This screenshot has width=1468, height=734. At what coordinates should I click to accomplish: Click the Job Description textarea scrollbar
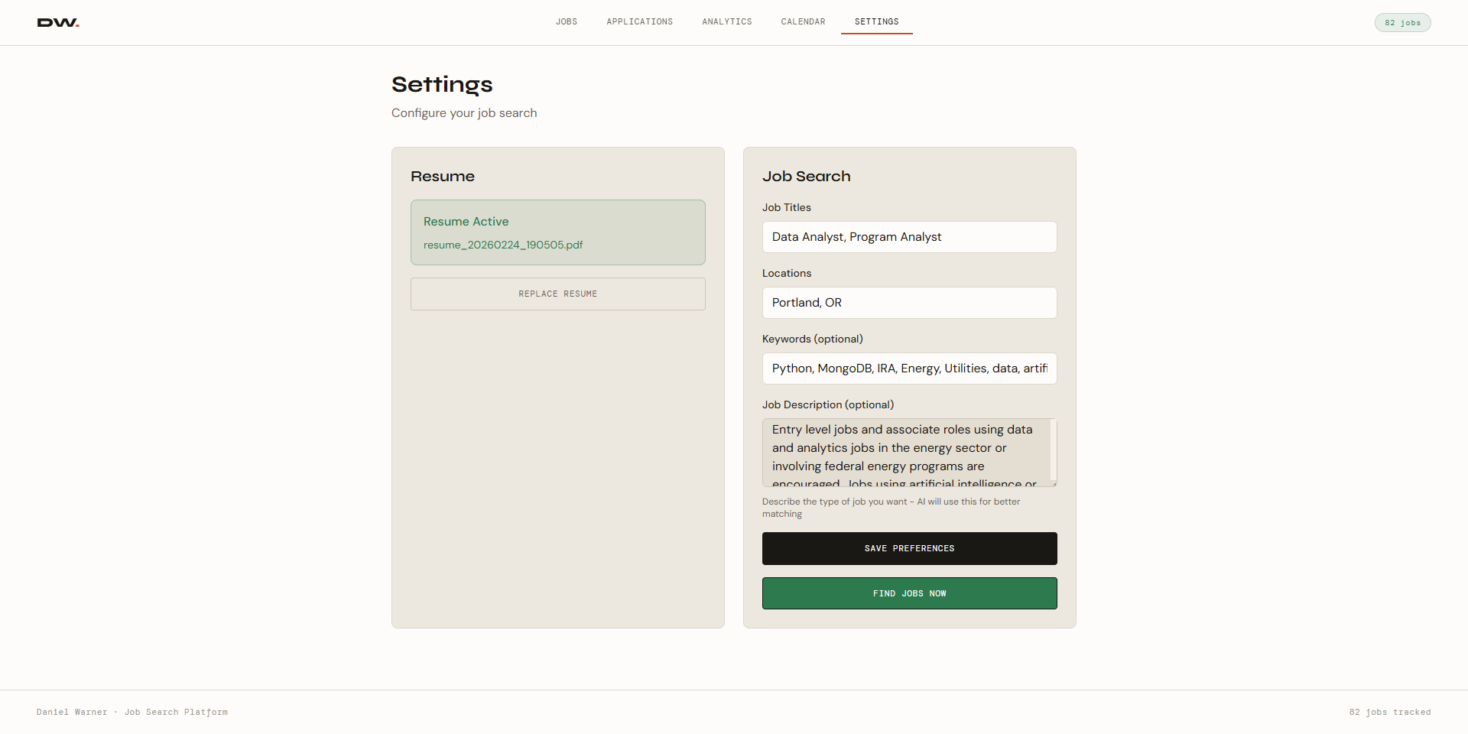pyautogui.click(x=1054, y=450)
